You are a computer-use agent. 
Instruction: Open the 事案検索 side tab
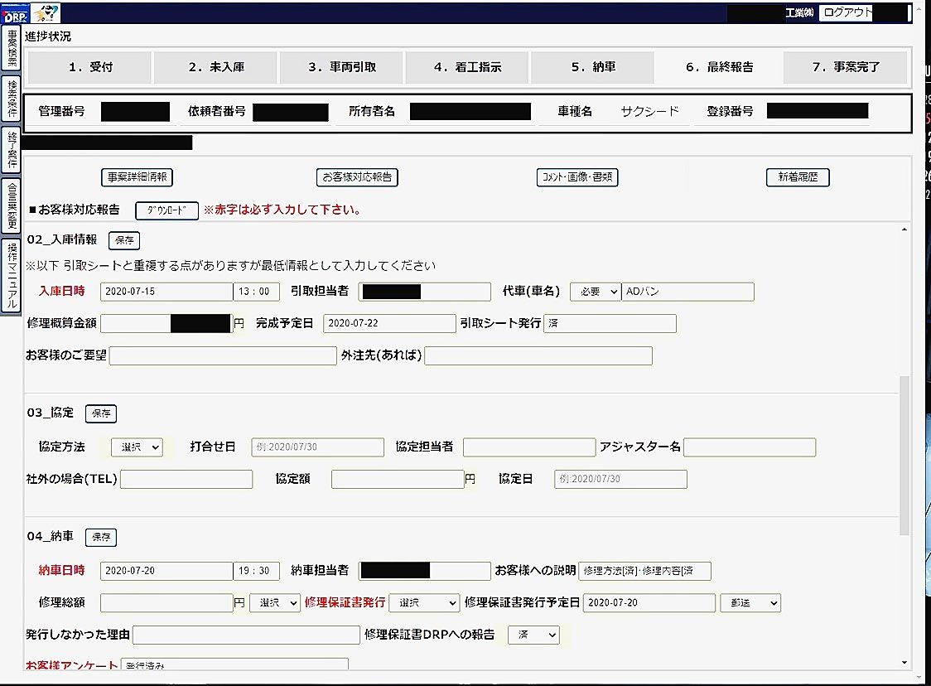click(12, 50)
